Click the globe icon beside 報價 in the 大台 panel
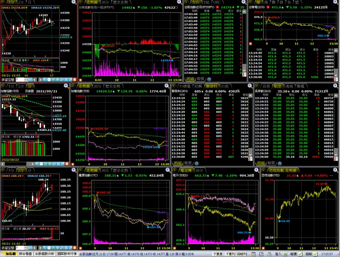 tap(209, 79)
